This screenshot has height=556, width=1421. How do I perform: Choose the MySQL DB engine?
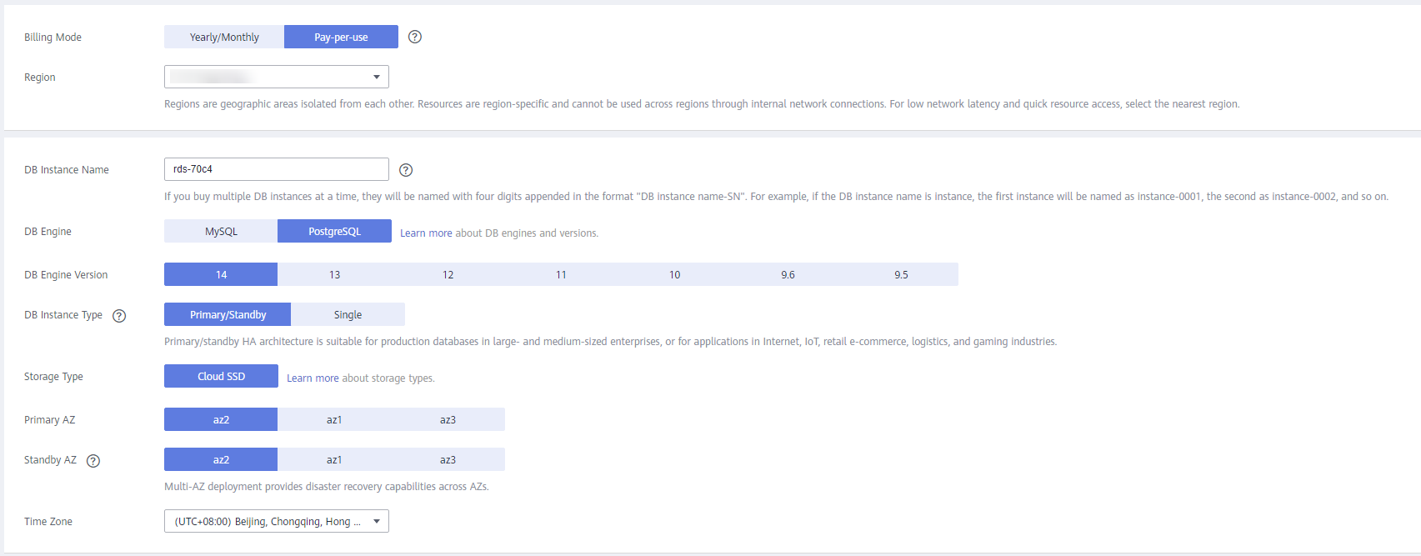click(x=221, y=231)
